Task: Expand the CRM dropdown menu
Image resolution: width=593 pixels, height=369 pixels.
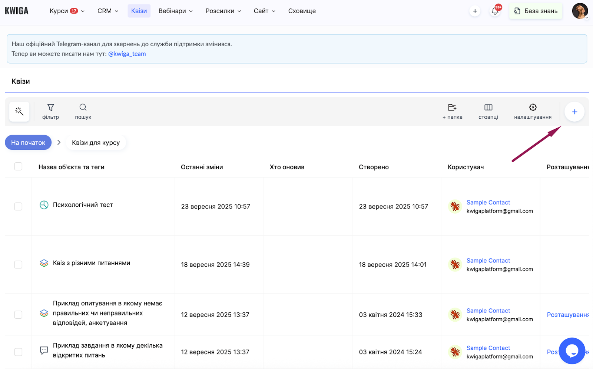Action: point(108,11)
